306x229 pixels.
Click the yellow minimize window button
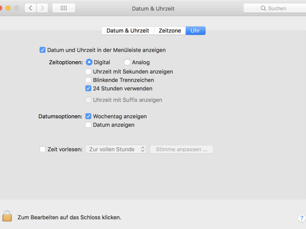(8, 8)
